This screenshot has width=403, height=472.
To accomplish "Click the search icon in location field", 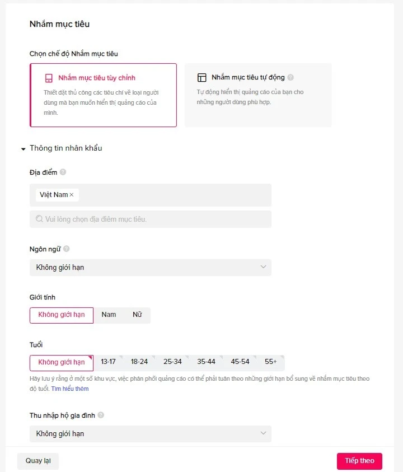I will 39,219.
